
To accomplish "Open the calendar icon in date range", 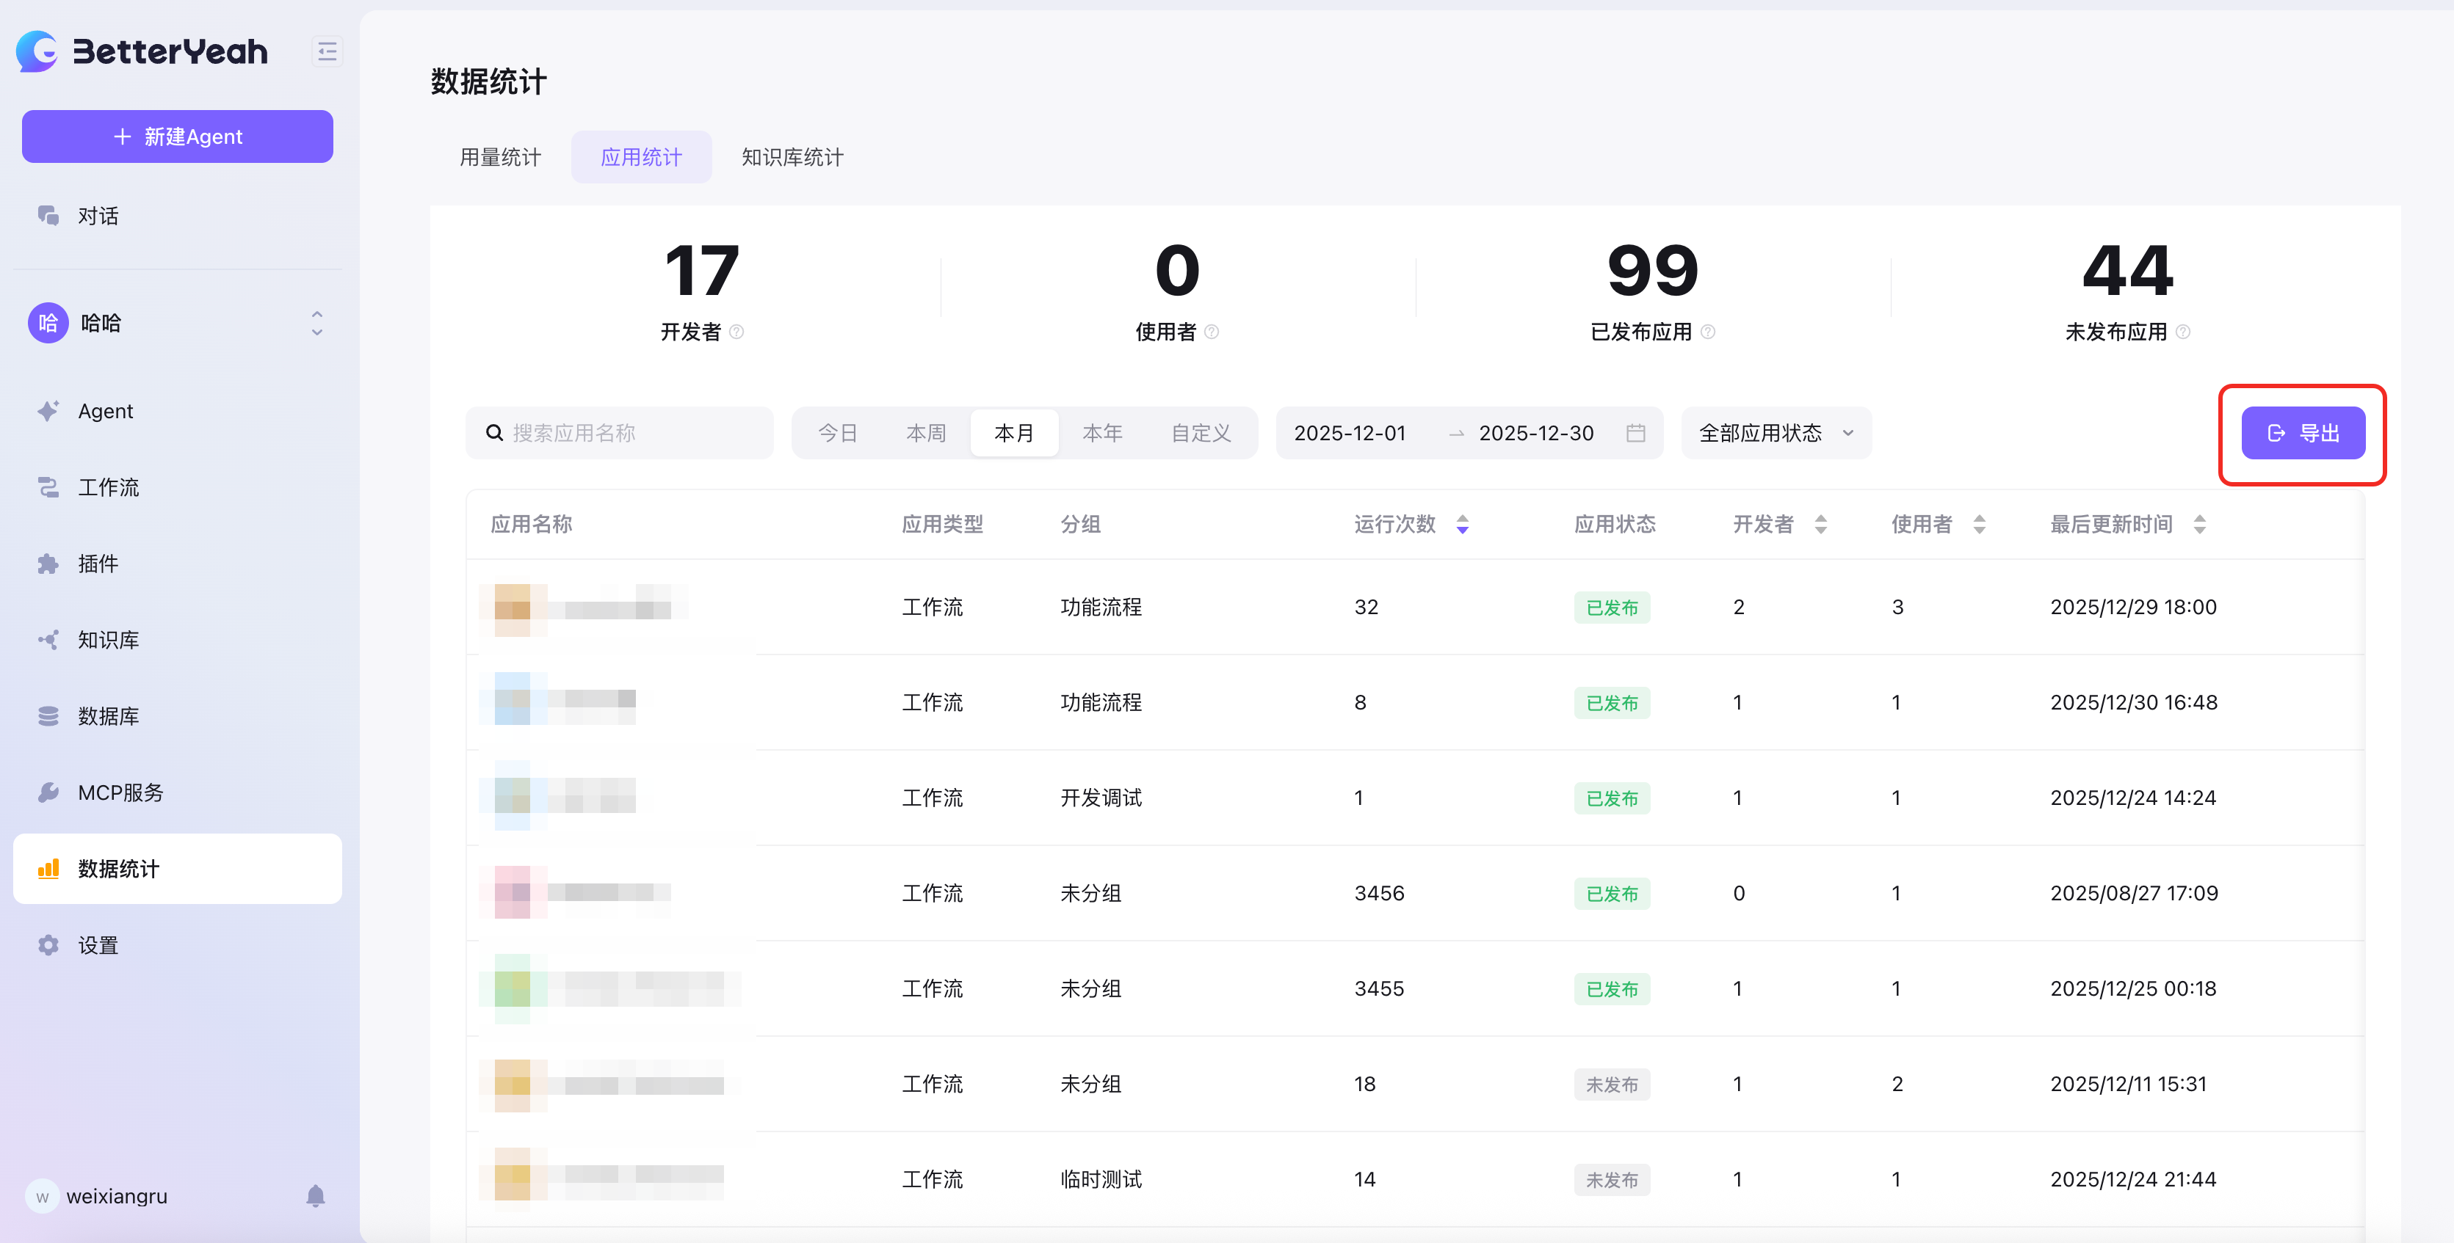I will pos(1635,433).
